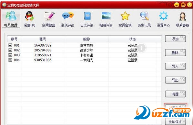Open the 历史记录 magnifier tool
The image size is (193, 125).
pos(144,19)
